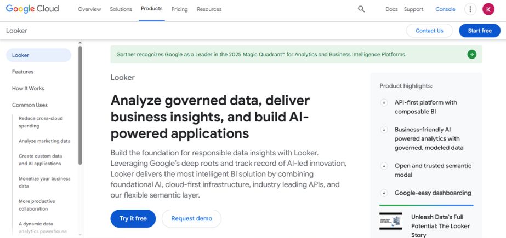This screenshot has width=506, height=238.
Task: Jump to Google-easy dashboarding highlight
Action: click(x=433, y=193)
